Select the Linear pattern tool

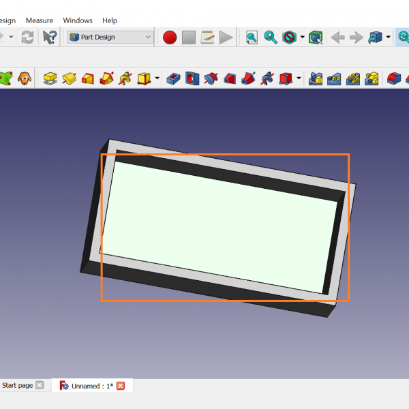334,78
